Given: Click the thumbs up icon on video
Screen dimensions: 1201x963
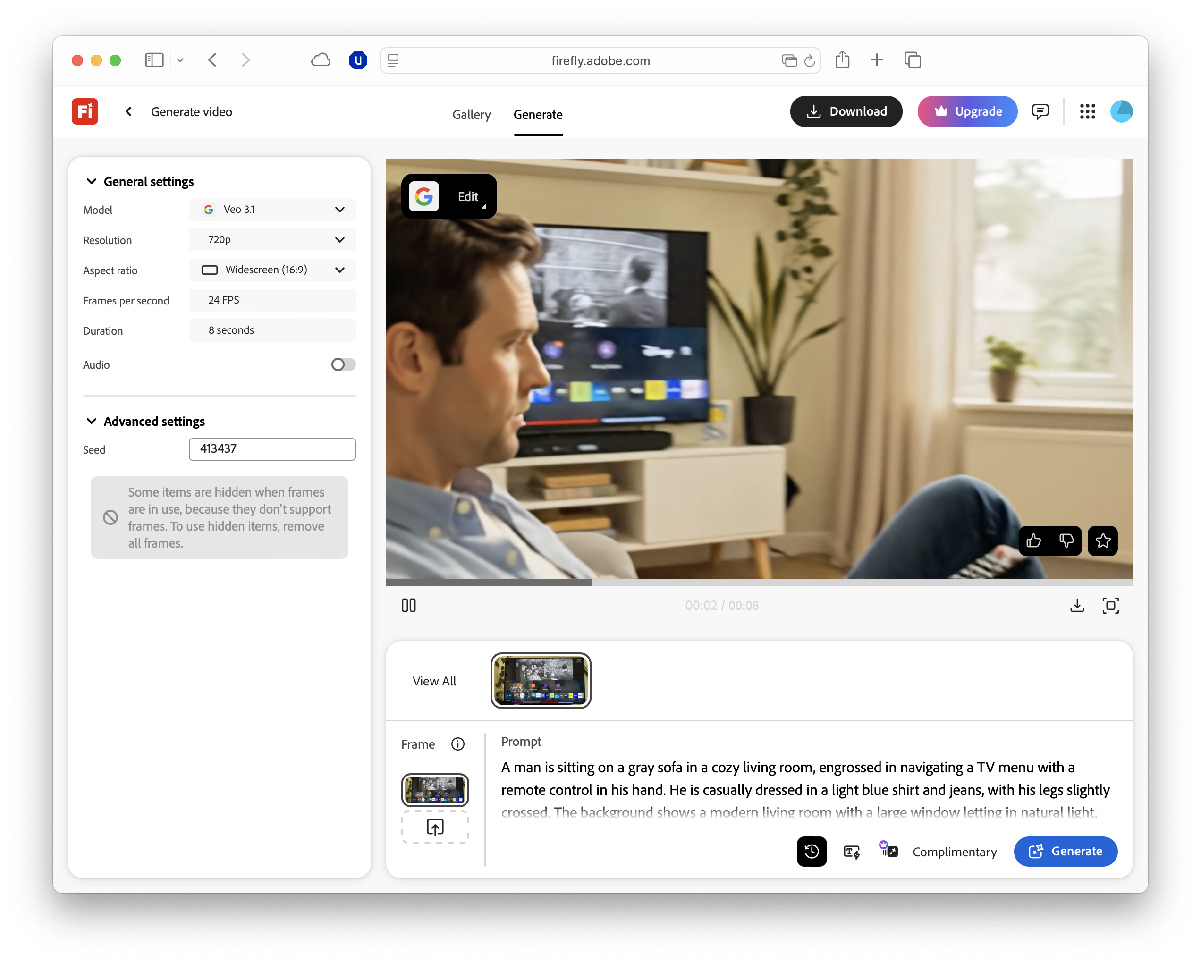Looking at the screenshot, I should (x=1034, y=540).
